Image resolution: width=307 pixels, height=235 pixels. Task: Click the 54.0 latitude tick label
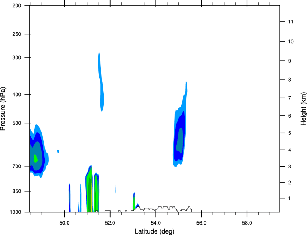(x=156, y=223)
